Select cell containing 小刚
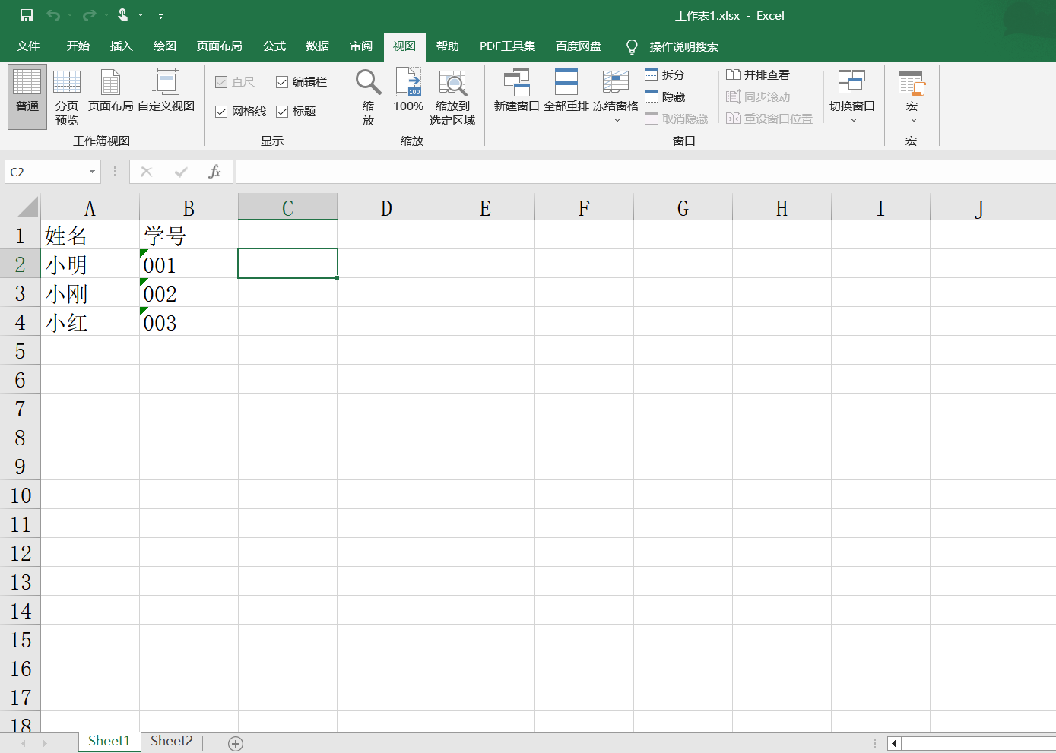 (90, 293)
